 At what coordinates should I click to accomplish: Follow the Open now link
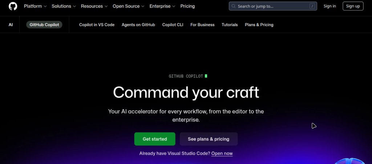222,153
